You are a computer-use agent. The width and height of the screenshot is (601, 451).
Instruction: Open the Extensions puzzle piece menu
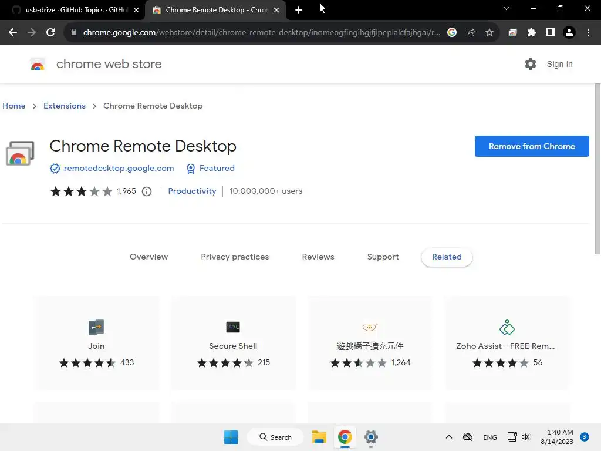[x=532, y=33]
